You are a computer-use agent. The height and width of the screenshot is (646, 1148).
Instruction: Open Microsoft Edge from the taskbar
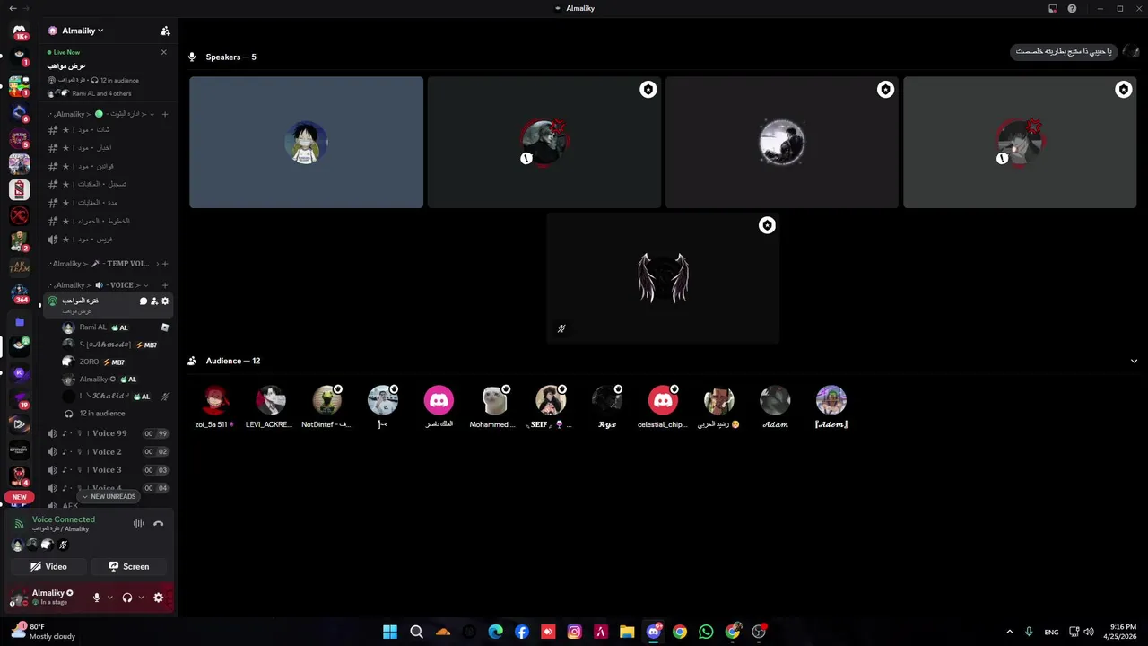(496, 632)
